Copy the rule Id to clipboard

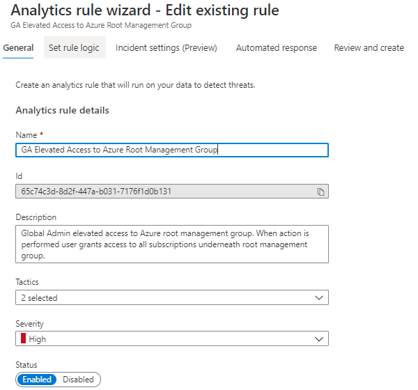tap(320, 192)
